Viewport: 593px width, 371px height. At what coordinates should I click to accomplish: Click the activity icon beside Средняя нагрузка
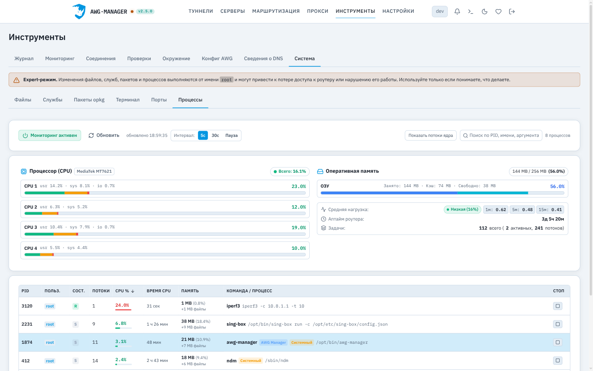pyautogui.click(x=324, y=209)
